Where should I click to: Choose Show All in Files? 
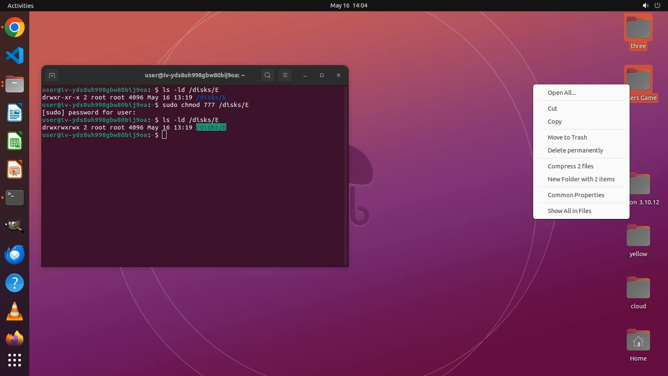pos(569,211)
